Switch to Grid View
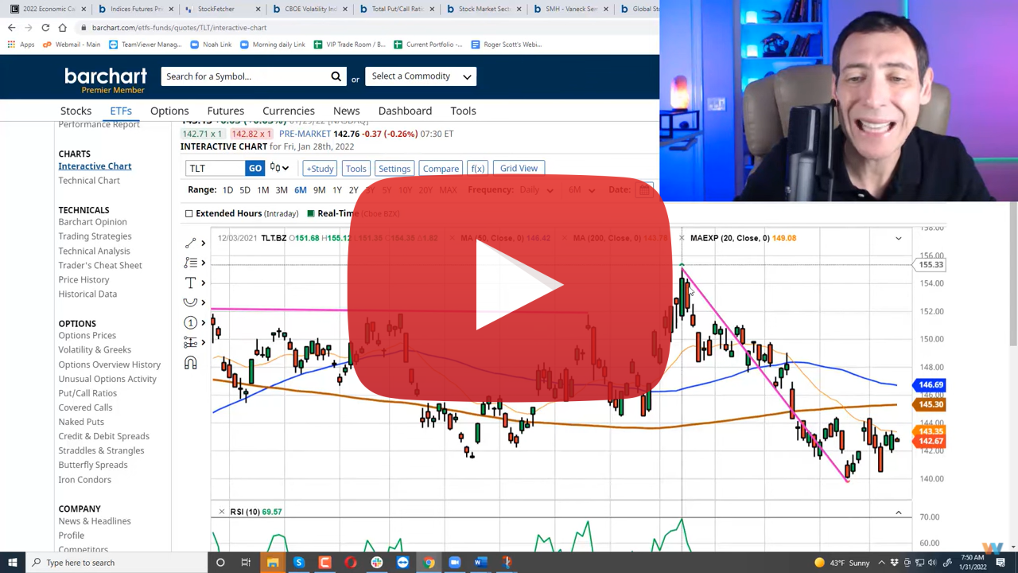1018x573 pixels. coord(519,168)
